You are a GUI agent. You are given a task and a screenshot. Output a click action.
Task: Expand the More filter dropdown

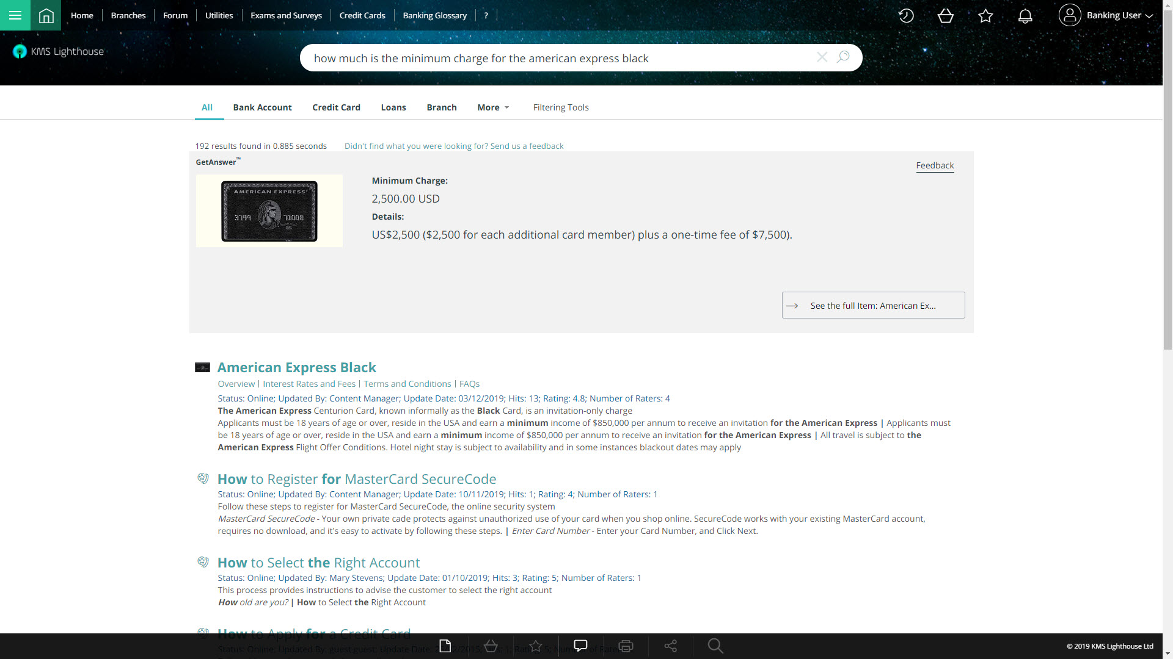point(493,107)
